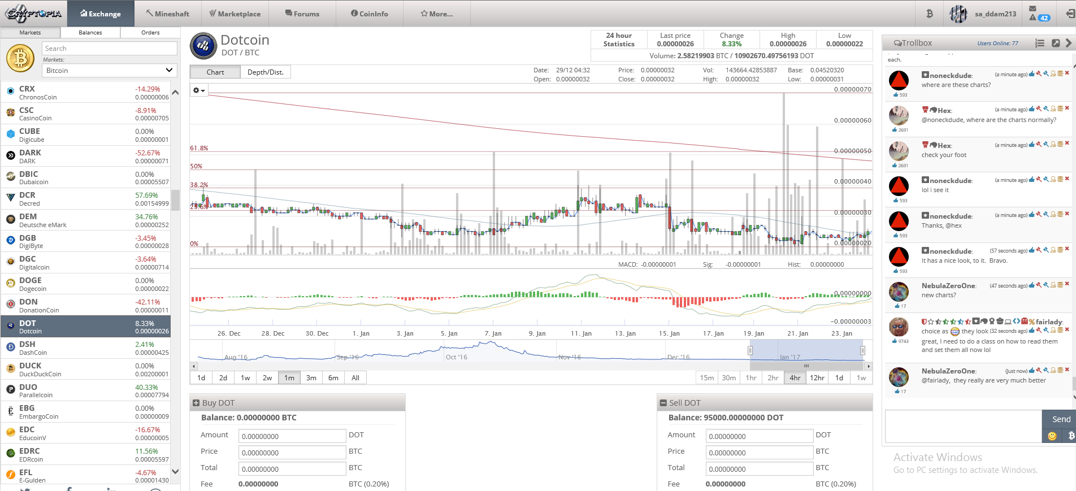Click the DOGE Dogecoin coin icon
This screenshot has height=491, width=1076.
point(10,283)
